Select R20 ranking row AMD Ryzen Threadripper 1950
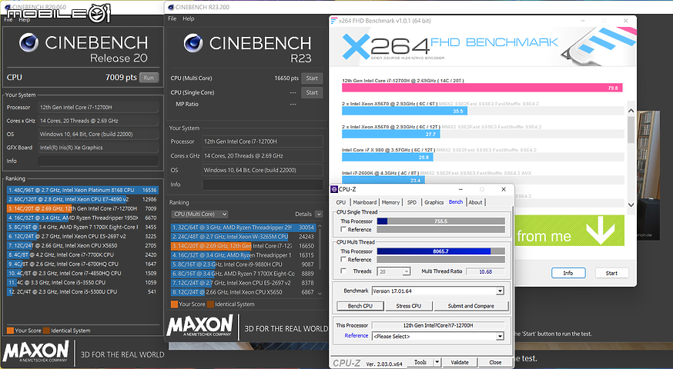The height and width of the screenshot is (369, 673). click(82, 218)
